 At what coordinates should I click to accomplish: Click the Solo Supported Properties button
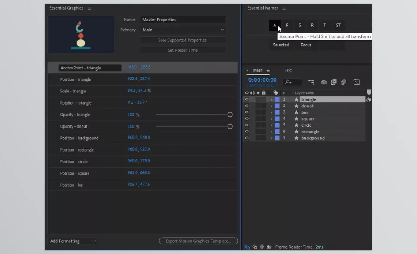coord(183,40)
